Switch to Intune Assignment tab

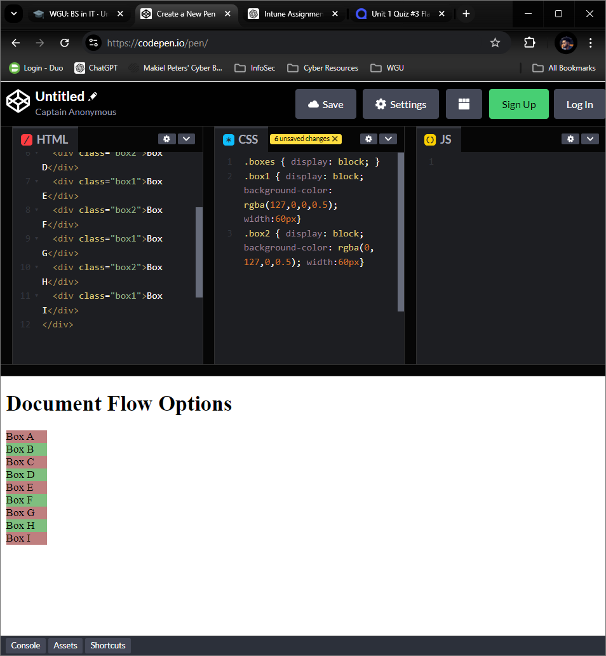pyautogui.click(x=293, y=14)
